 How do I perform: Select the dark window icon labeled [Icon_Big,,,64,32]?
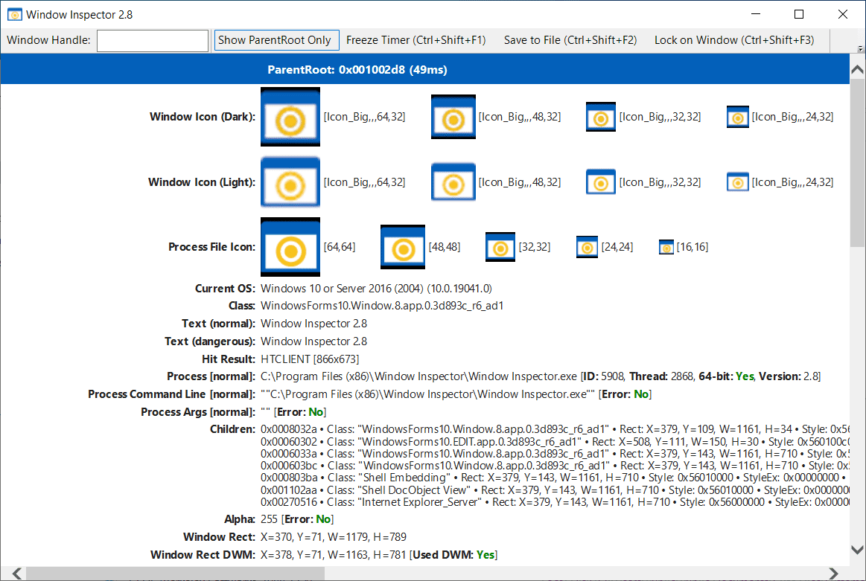click(290, 117)
